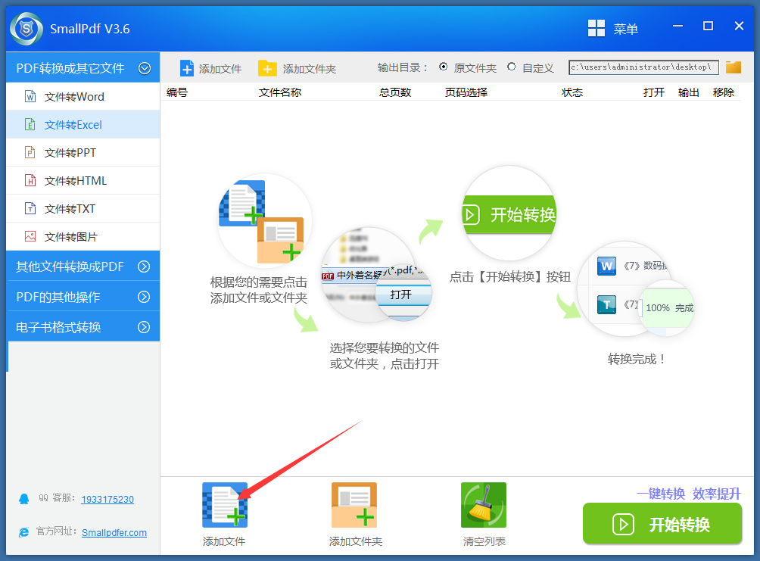Image resolution: width=760 pixels, height=561 pixels.
Task: Select 文件转Excel in the sidebar
Action: (x=83, y=125)
